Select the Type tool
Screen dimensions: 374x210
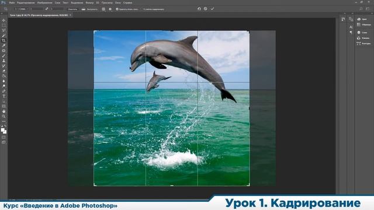click(x=4, y=96)
